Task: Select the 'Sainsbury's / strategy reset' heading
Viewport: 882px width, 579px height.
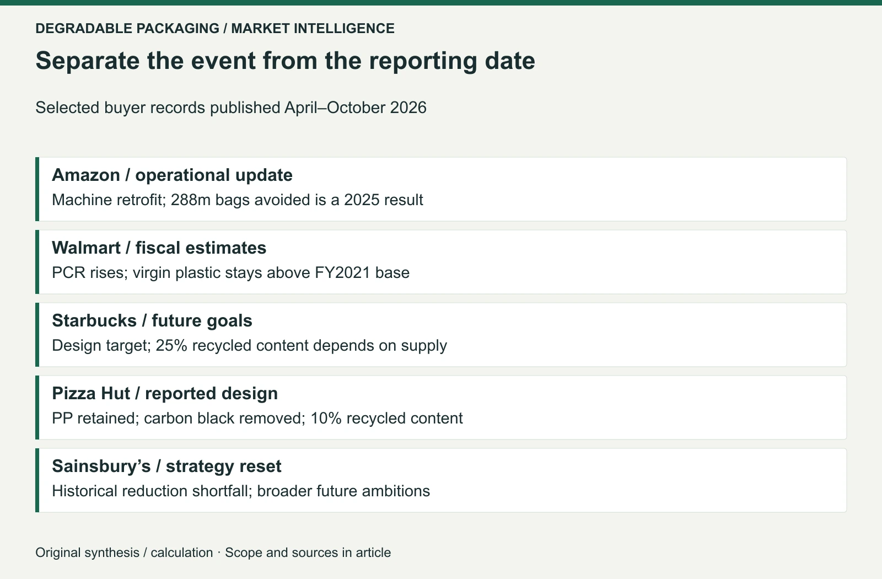Action: 166,466
